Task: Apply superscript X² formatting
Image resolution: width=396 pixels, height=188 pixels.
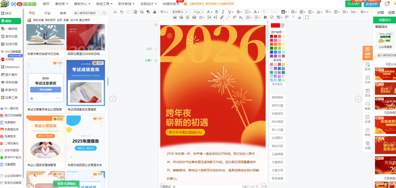Action: pos(235,18)
